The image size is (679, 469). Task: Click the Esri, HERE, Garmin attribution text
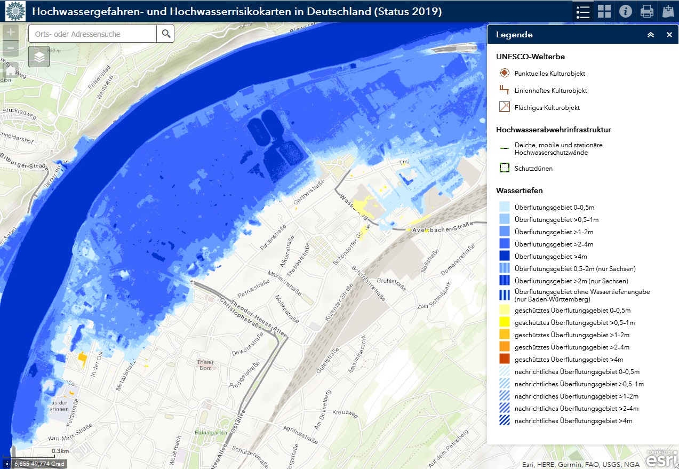(x=580, y=464)
